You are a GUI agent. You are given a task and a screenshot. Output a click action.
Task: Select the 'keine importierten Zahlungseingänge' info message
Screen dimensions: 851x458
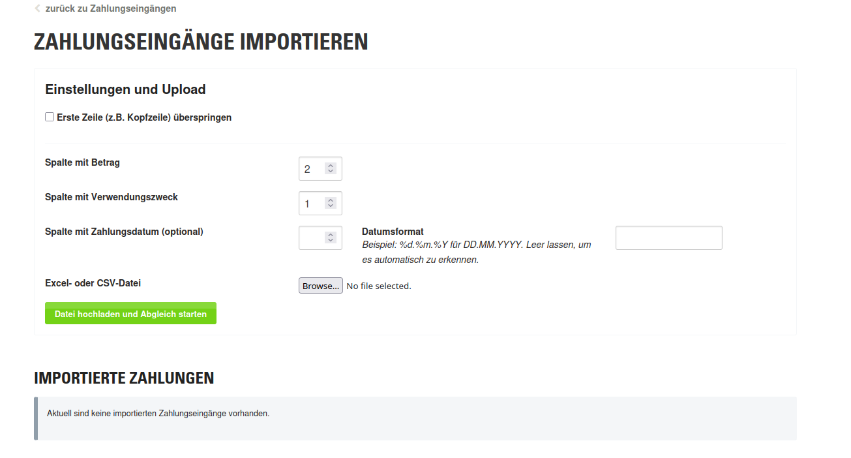[415, 418]
